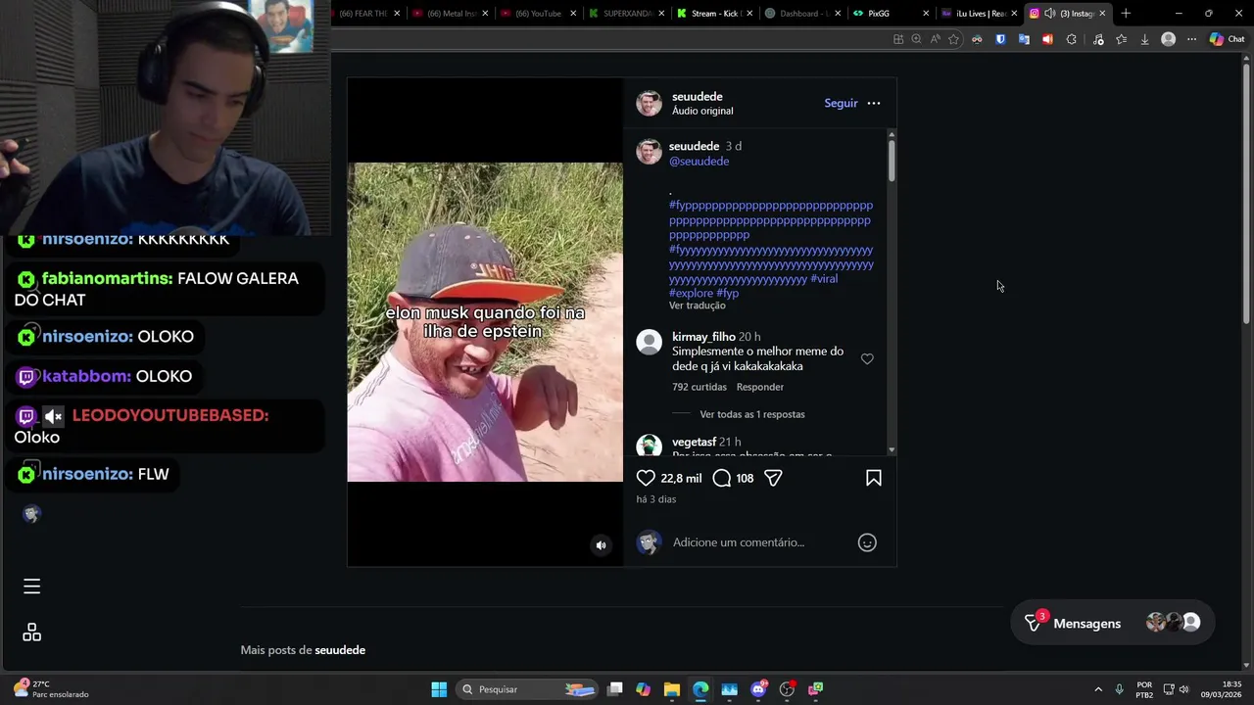The height and width of the screenshot is (705, 1254).
Task: Open Discord from taskbar
Action: (758, 689)
